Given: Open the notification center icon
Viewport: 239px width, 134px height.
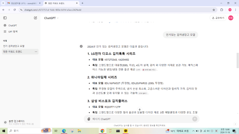Looking at the screenshot, I should pos(234,131).
